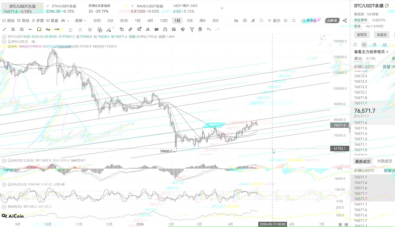Viewport: 395px width, 227px height.
Task: Click the 筹 chips button at bottom right
Action: coord(340,225)
